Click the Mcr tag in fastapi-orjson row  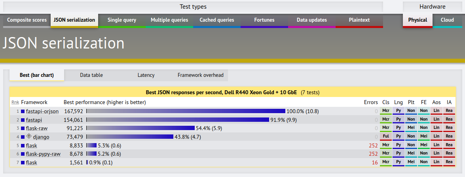[x=386, y=112]
